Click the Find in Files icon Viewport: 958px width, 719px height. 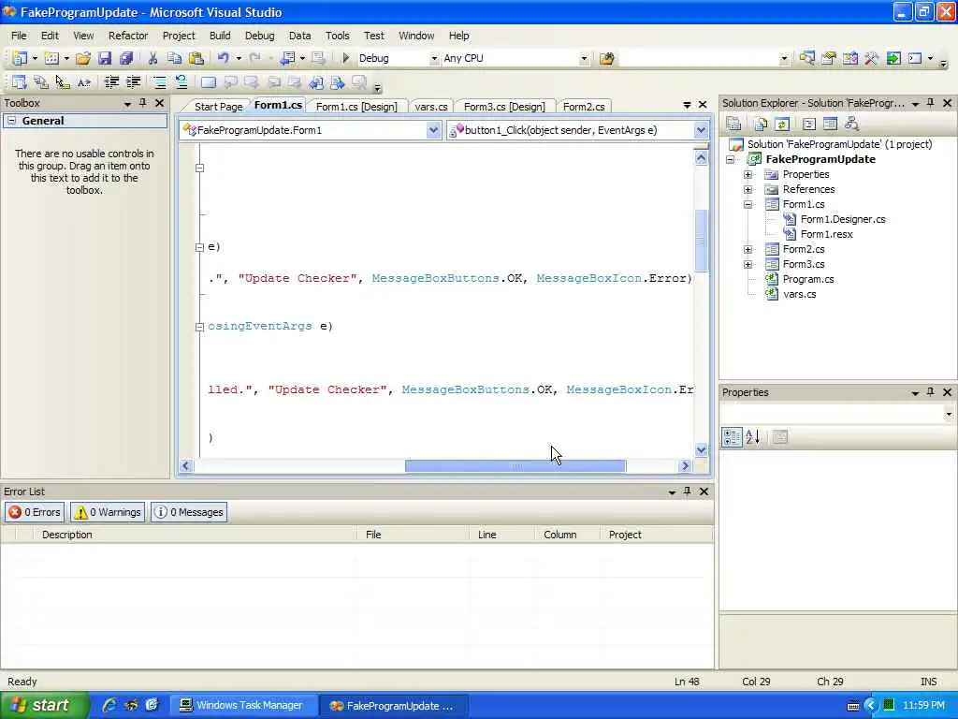(606, 58)
